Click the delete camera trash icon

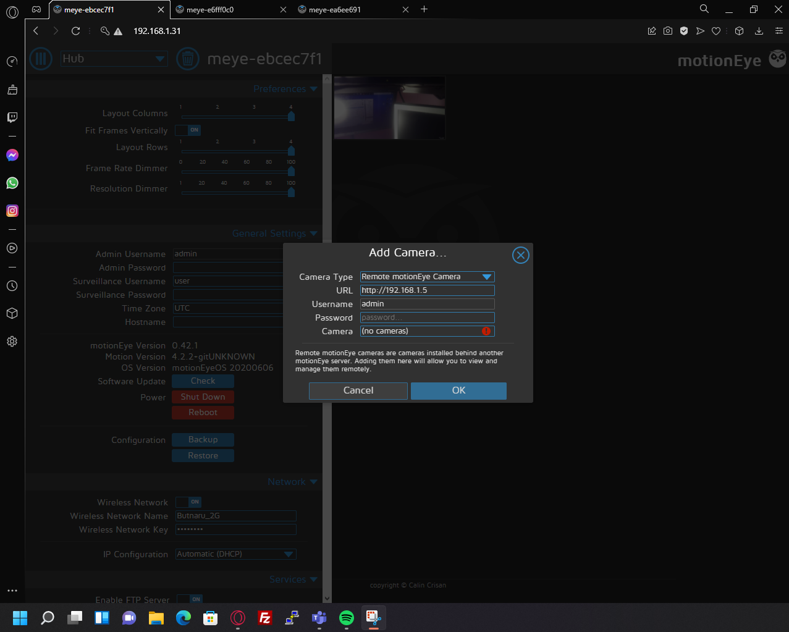coord(188,58)
